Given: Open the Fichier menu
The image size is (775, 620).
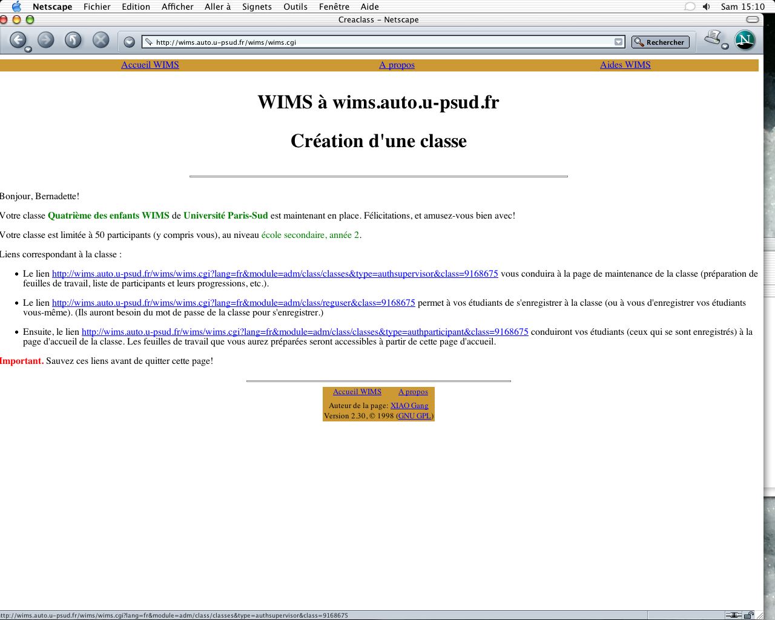Looking at the screenshot, I should [97, 7].
